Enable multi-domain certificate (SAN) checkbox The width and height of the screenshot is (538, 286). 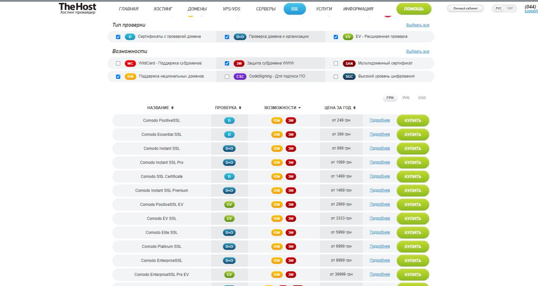point(336,64)
